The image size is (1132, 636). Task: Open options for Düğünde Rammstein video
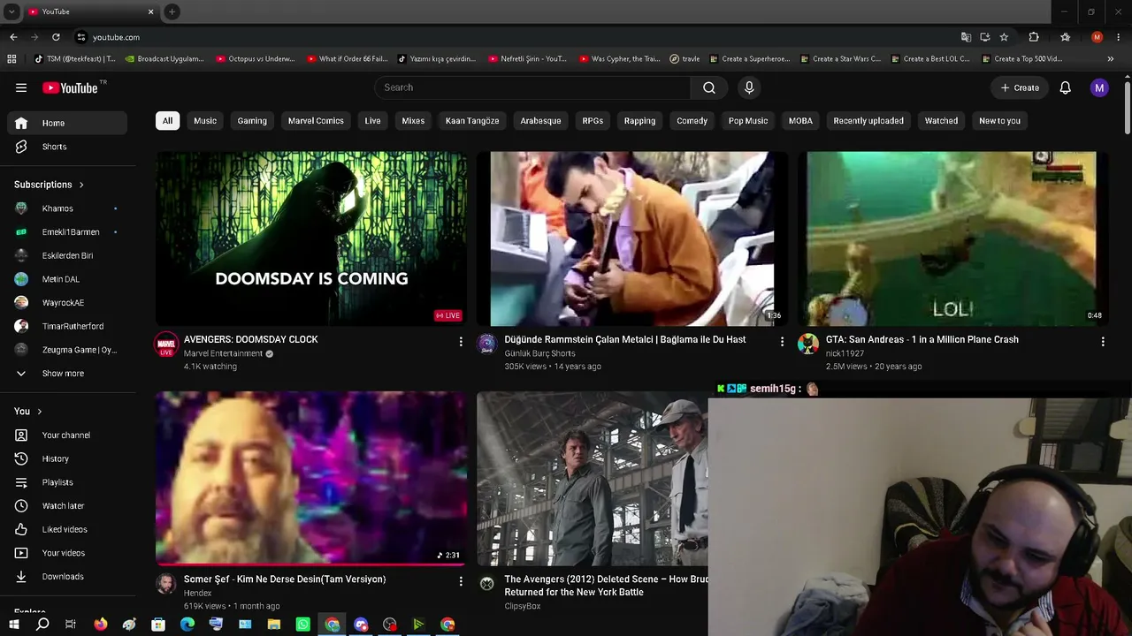pyautogui.click(x=782, y=341)
